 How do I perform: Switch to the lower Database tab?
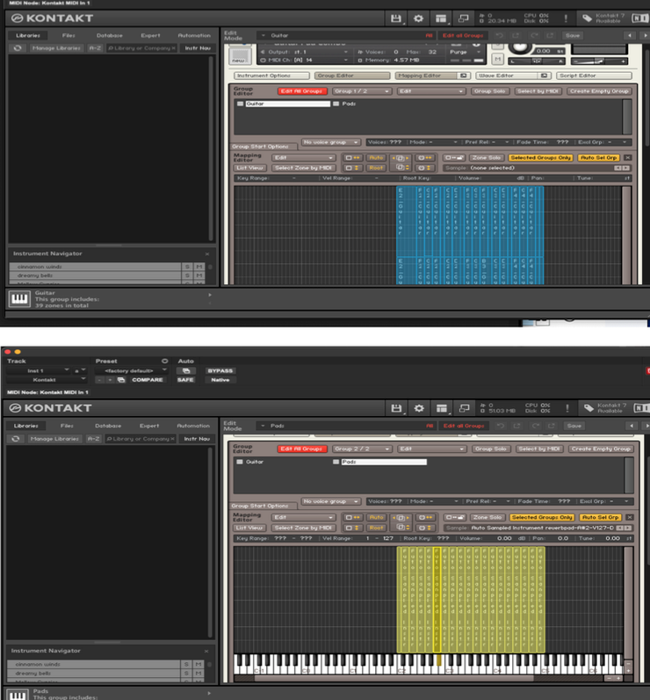pos(108,426)
